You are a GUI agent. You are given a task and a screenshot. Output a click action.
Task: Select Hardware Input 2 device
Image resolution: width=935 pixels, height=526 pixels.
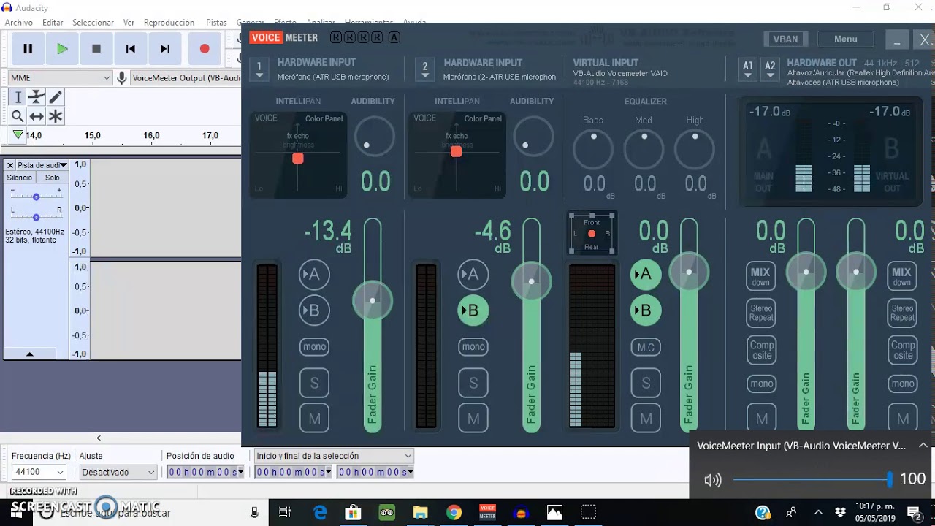point(425,69)
